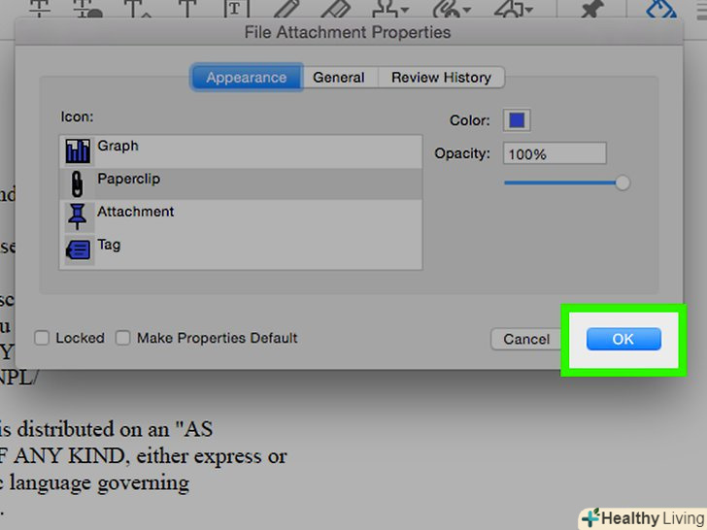The height and width of the screenshot is (530, 707).
Task: Open the attach tool dropdown arrow
Action: [467, 10]
